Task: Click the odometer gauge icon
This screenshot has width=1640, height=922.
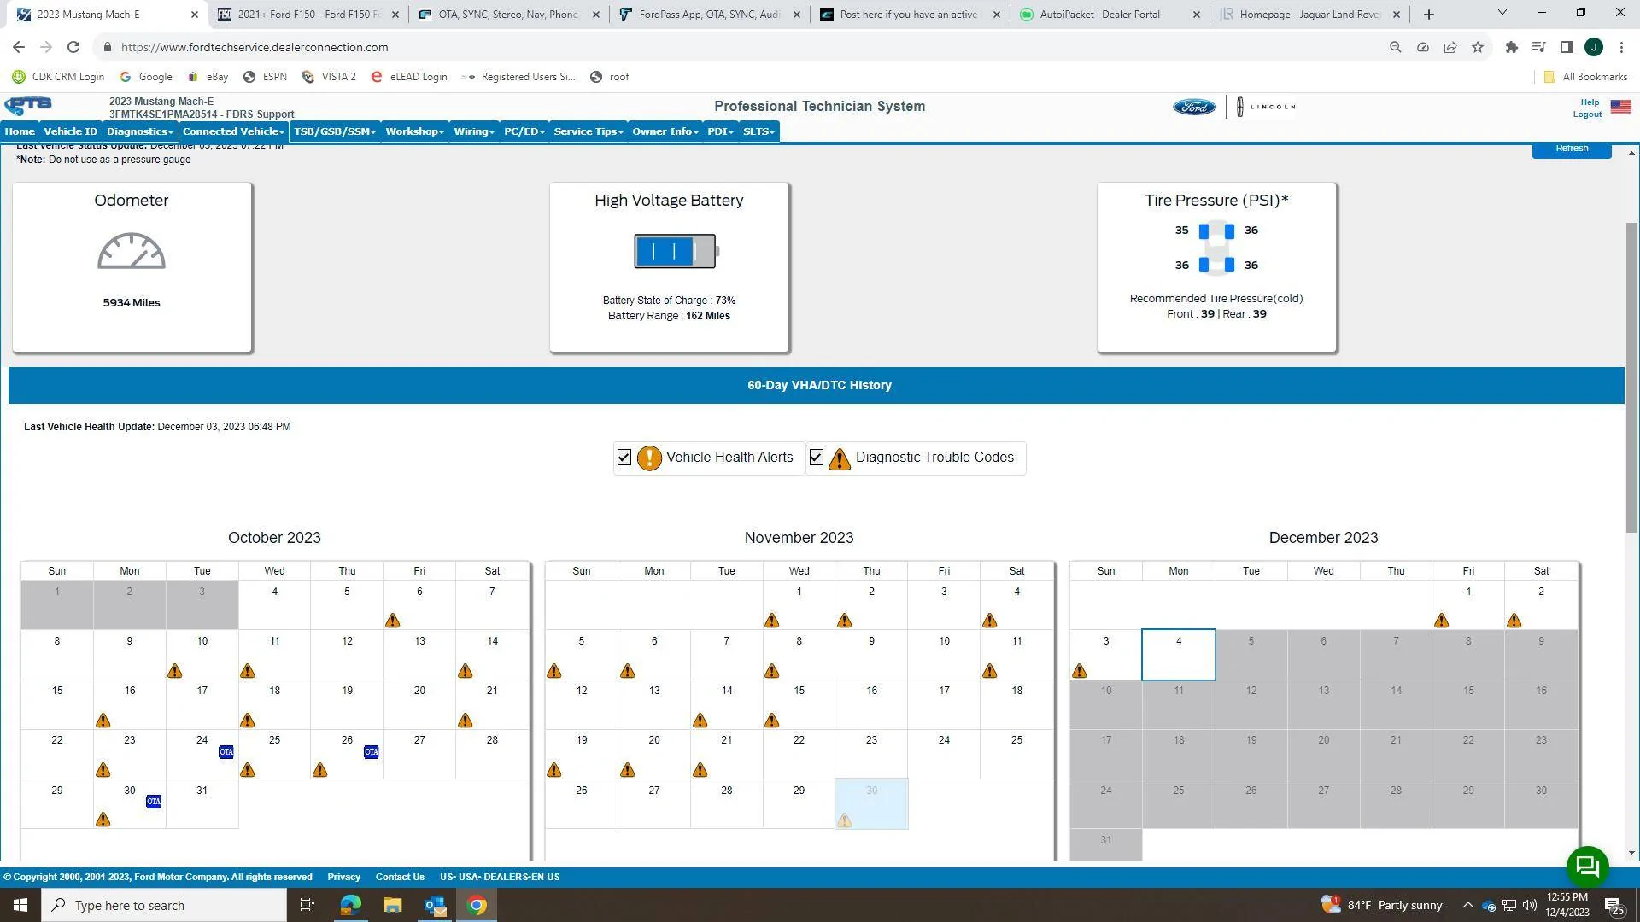Action: tap(132, 251)
